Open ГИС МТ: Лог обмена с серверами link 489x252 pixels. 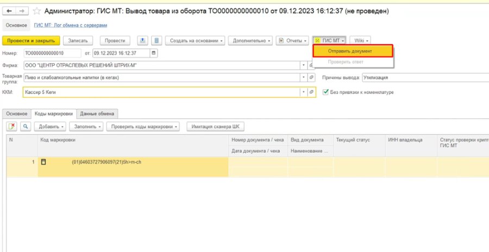click(70, 26)
